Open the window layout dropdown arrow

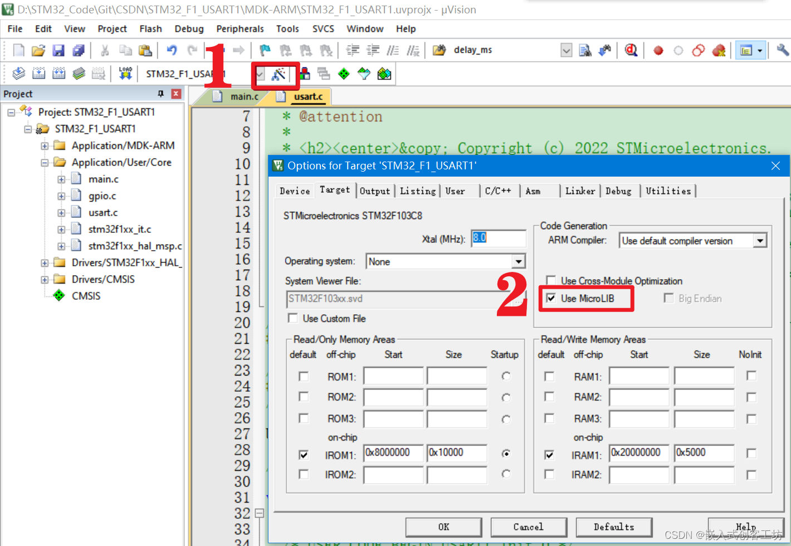pyautogui.click(x=760, y=51)
